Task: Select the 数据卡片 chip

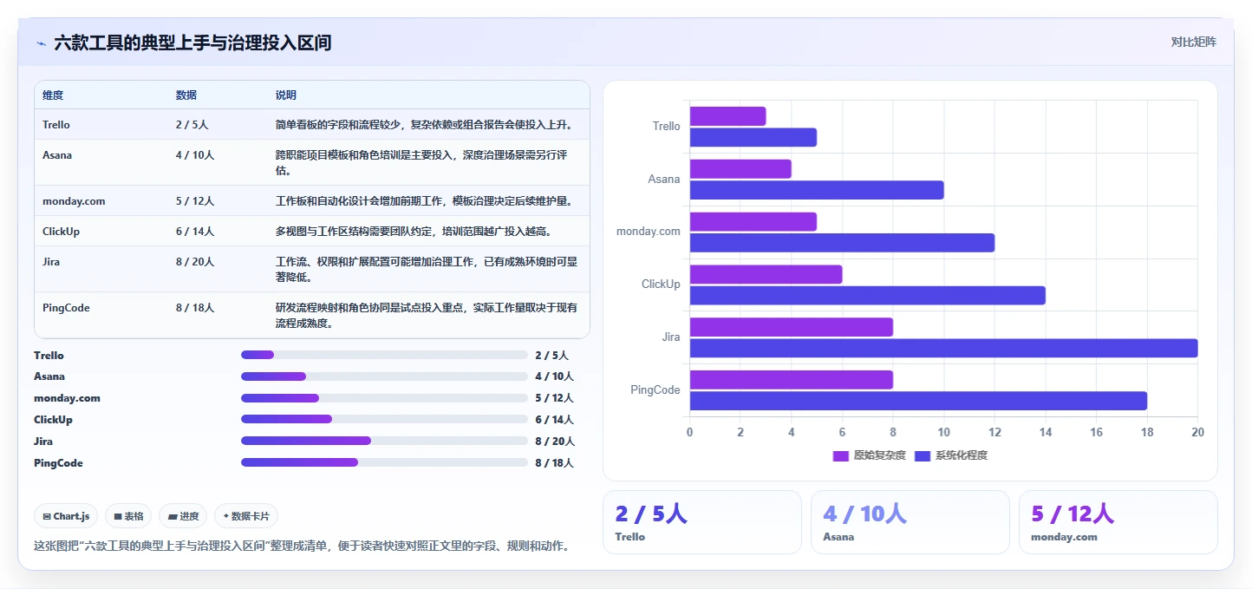Action: point(246,516)
